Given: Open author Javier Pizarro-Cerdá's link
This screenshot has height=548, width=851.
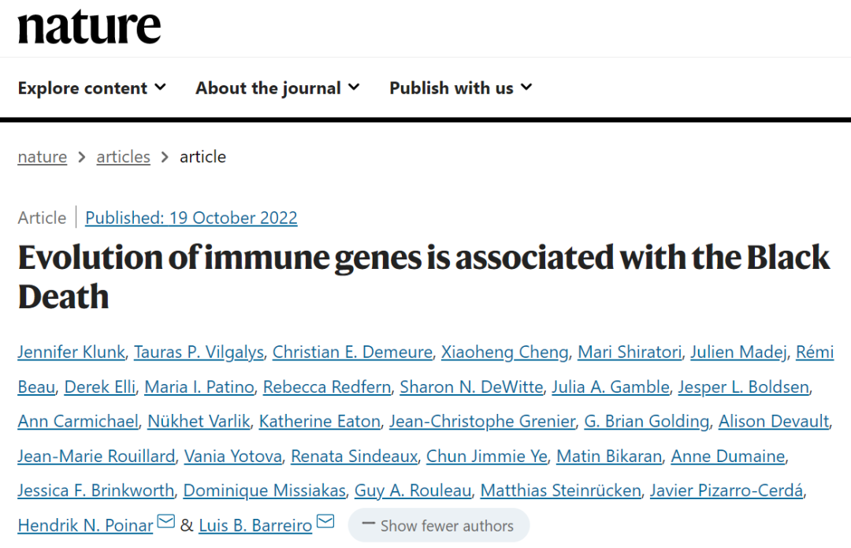Looking at the screenshot, I should pyautogui.click(x=727, y=490).
